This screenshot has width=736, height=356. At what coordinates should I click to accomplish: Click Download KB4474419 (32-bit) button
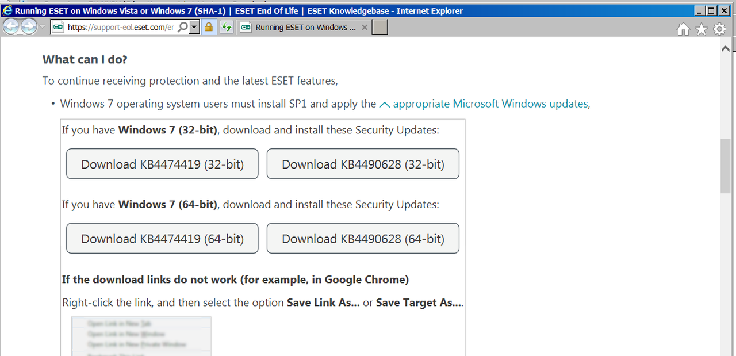click(x=162, y=164)
